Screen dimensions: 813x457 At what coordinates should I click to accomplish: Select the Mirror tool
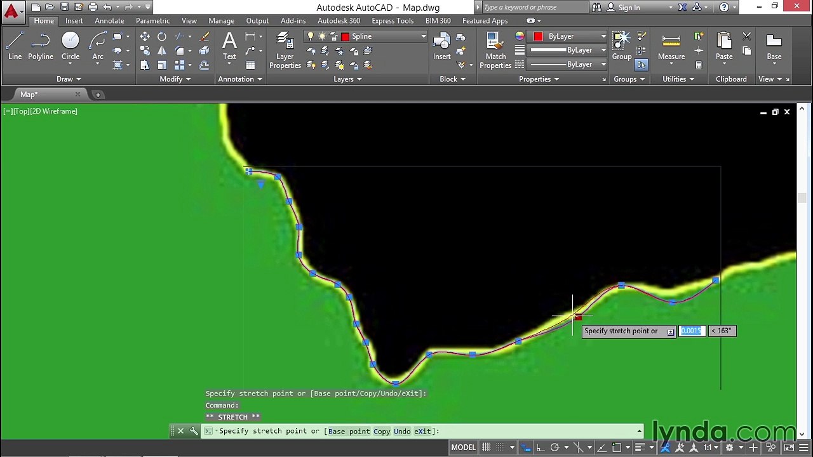click(x=162, y=51)
